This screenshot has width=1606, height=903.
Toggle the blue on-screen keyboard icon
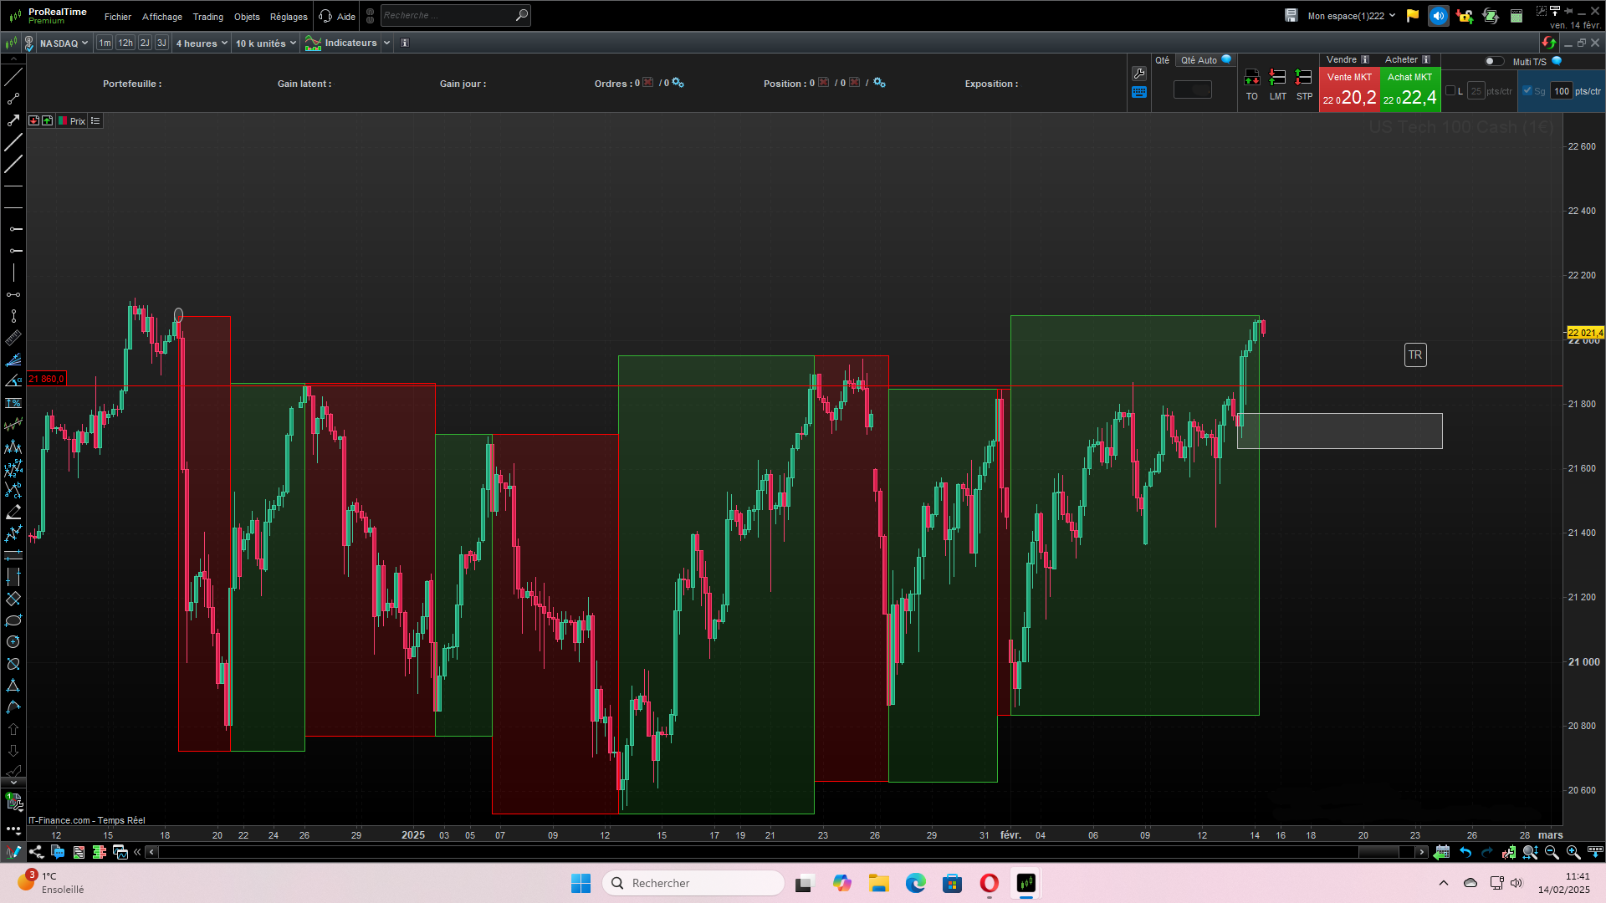[1138, 92]
